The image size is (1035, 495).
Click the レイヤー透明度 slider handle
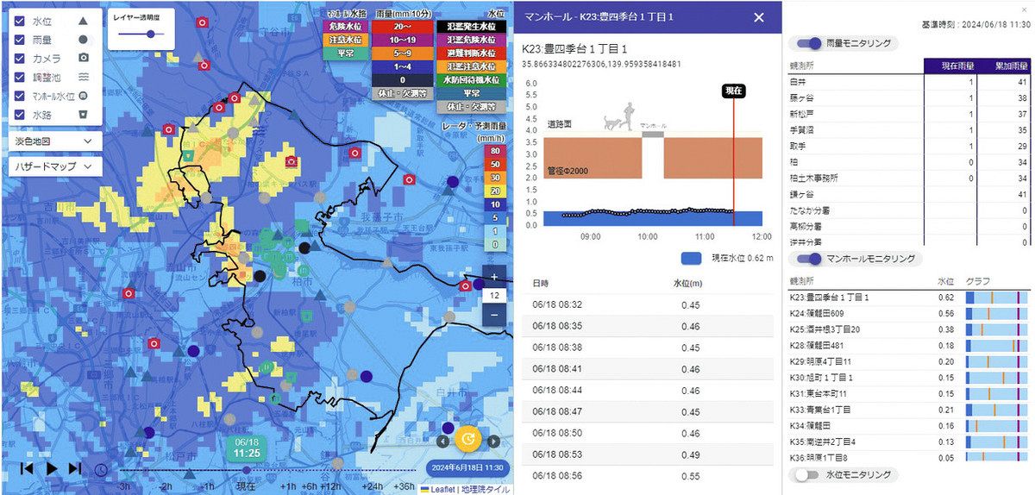point(151,34)
